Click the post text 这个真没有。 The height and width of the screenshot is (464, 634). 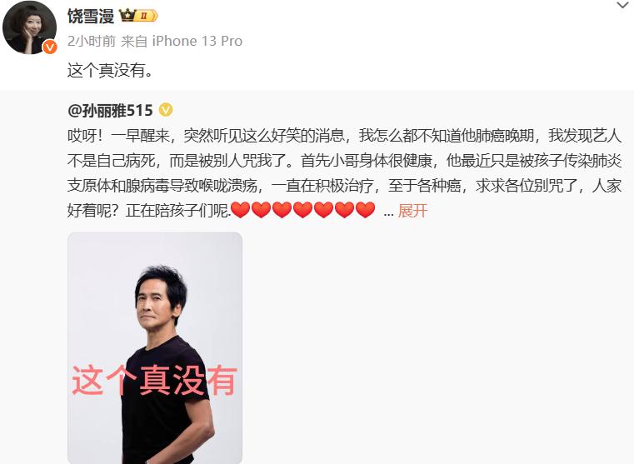(x=110, y=71)
